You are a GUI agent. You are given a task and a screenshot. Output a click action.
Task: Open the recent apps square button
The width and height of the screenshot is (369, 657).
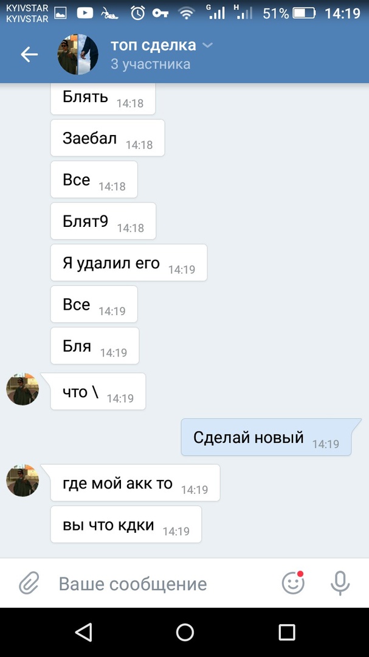287,632
